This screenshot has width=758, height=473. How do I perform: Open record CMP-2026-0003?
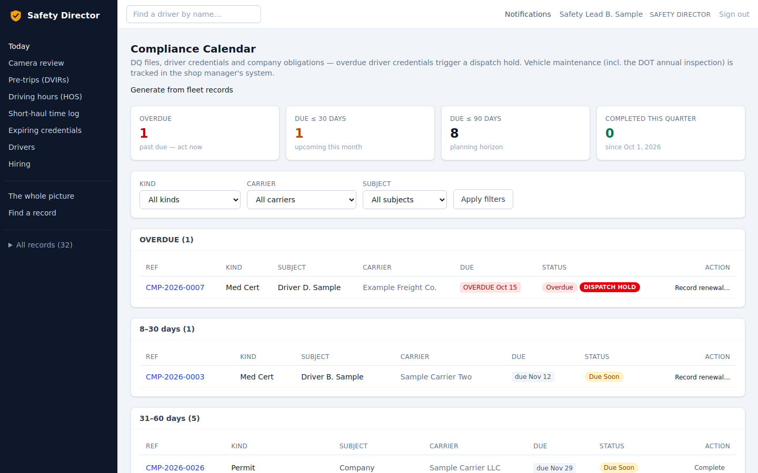(175, 377)
